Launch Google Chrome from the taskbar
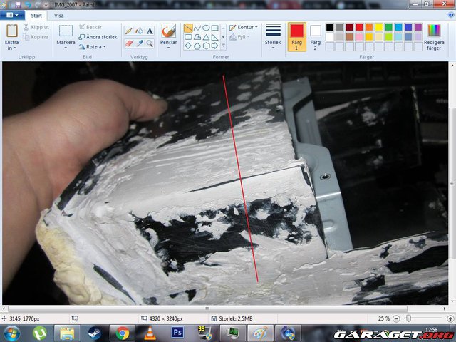 [x=122, y=332]
